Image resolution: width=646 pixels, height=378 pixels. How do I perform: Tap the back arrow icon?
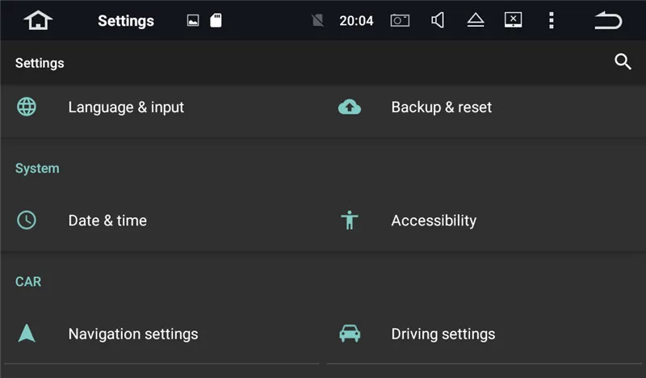pos(608,20)
